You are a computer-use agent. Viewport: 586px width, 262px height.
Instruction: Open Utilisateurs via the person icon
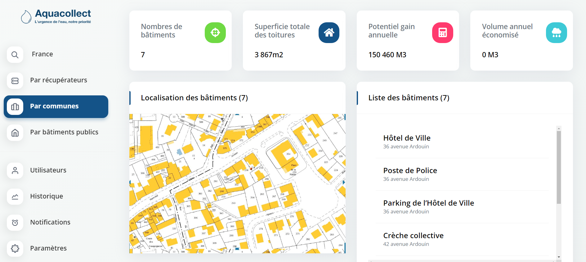[x=15, y=171]
